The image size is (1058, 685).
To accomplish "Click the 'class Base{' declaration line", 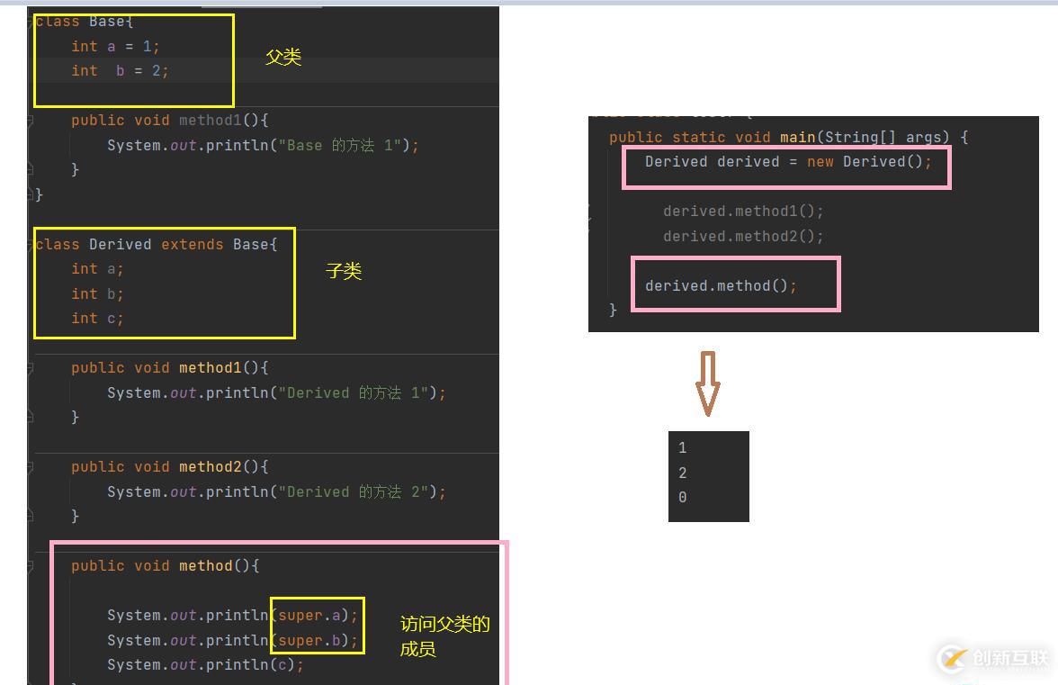I will pos(84,22).
